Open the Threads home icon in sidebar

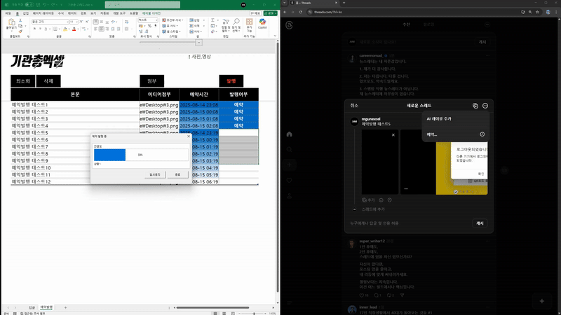288,134
